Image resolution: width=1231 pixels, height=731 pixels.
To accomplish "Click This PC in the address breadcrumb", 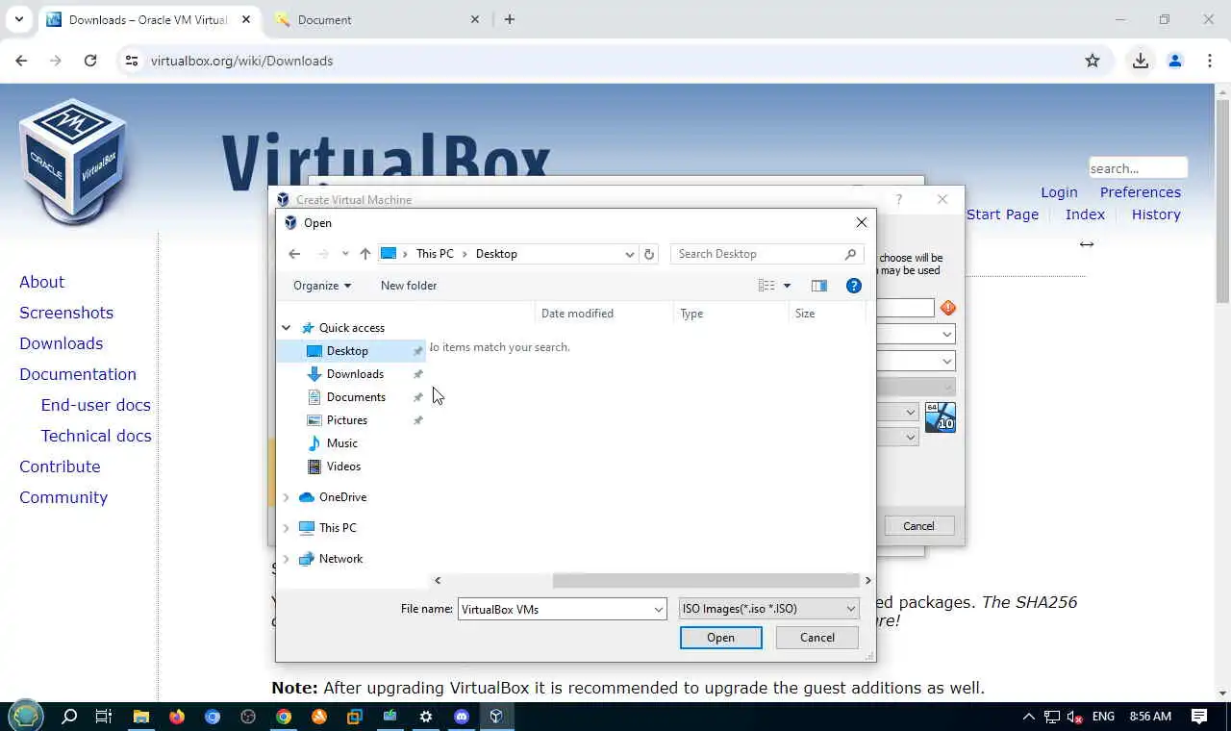I will coord(435,254).
